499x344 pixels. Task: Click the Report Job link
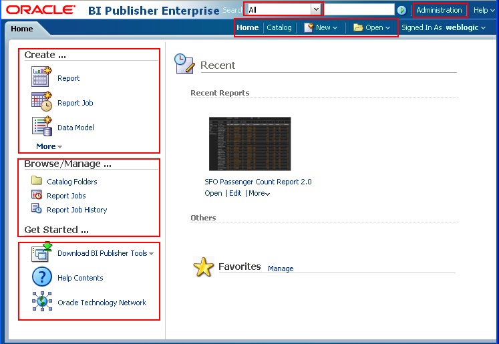tap(75, 103)
